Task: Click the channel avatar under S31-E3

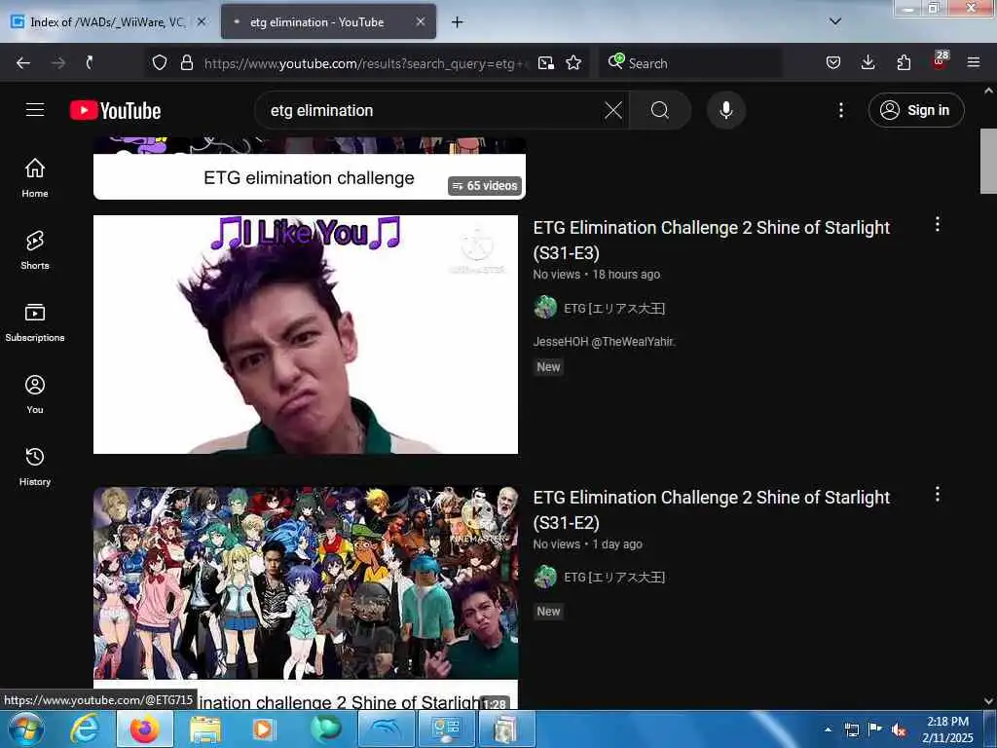Action: (x=545, y=307)
